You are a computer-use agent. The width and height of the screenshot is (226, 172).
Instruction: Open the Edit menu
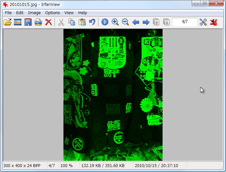20,13
